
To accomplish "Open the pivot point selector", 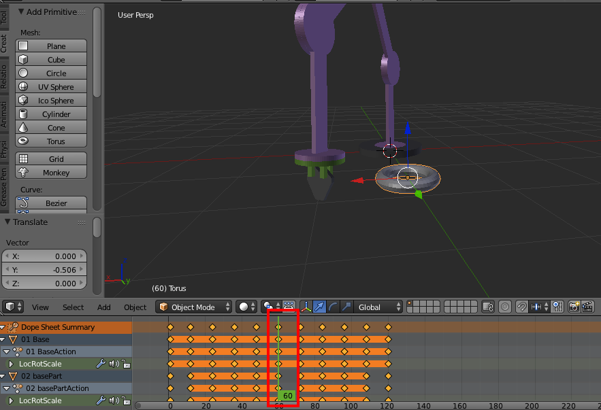I will click(x=271, y=307).
